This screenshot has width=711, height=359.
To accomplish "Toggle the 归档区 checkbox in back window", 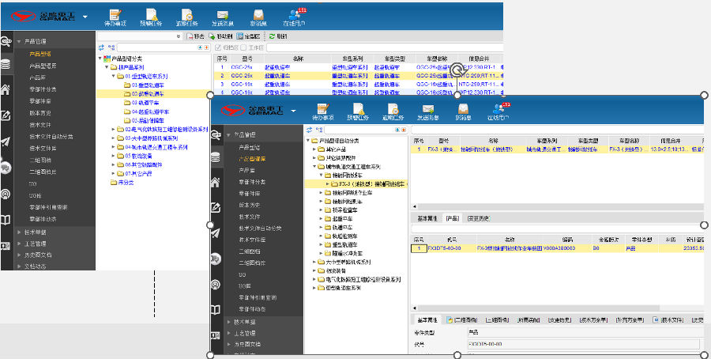I will pos(218,47).
